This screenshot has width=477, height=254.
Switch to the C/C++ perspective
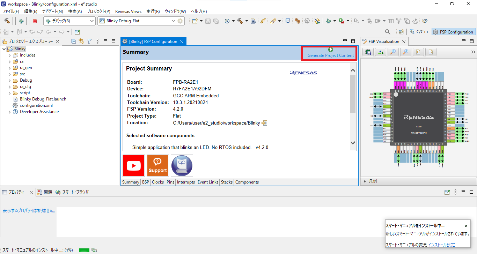419,32
